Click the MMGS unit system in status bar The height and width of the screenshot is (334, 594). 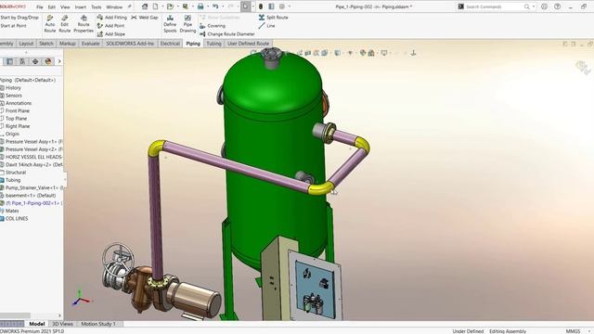(573, 331)
